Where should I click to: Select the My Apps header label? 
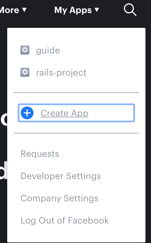[x=73, y=10]
